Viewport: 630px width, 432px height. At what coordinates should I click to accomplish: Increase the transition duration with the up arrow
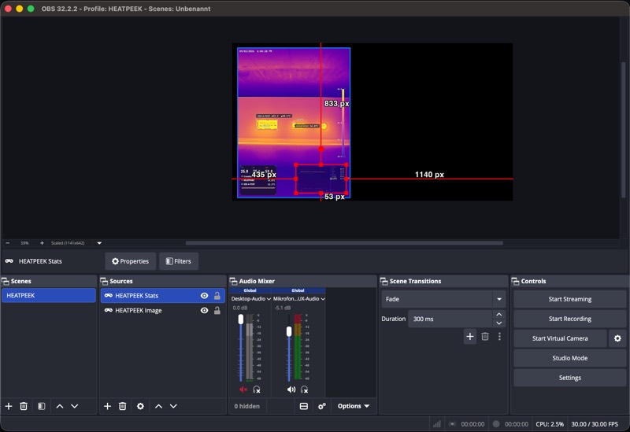pos(499,315)
